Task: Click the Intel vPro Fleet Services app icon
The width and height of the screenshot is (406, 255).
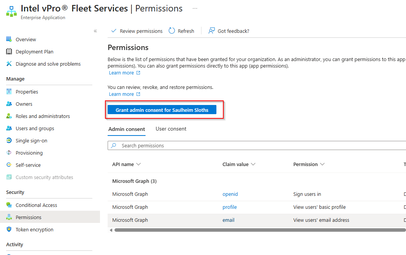Action: [x=11, y=11]
